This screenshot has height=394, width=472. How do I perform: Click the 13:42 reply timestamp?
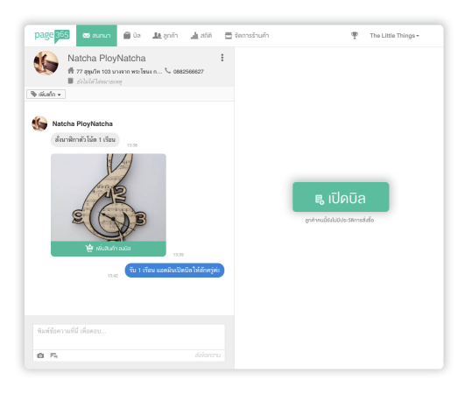[x=113, y=276]
